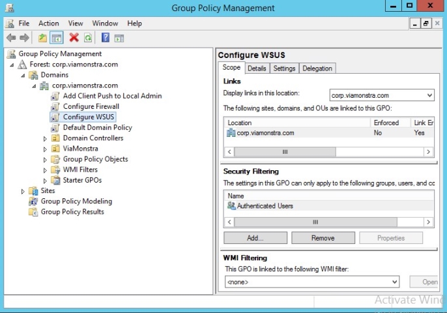Expand the Sites node
The width and height of the screenshot is (447, 313).
point(23,191)
